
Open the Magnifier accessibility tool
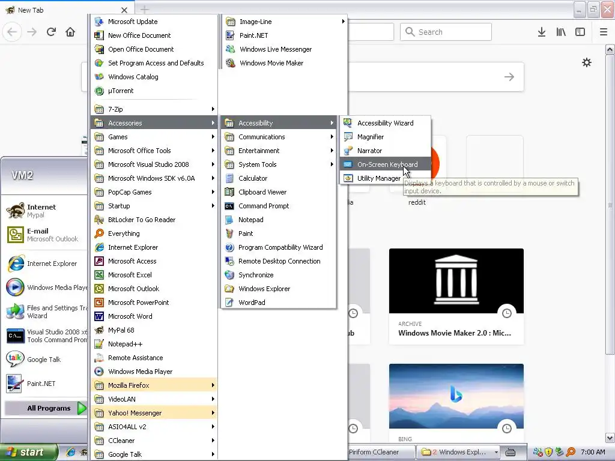pos(385,137)
